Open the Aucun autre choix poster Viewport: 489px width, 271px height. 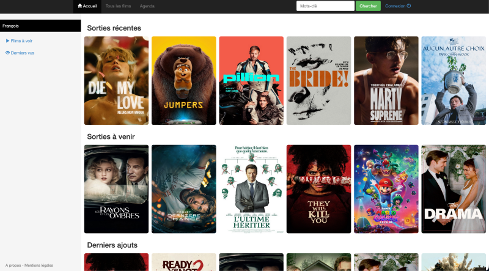(x=454, y=81)
